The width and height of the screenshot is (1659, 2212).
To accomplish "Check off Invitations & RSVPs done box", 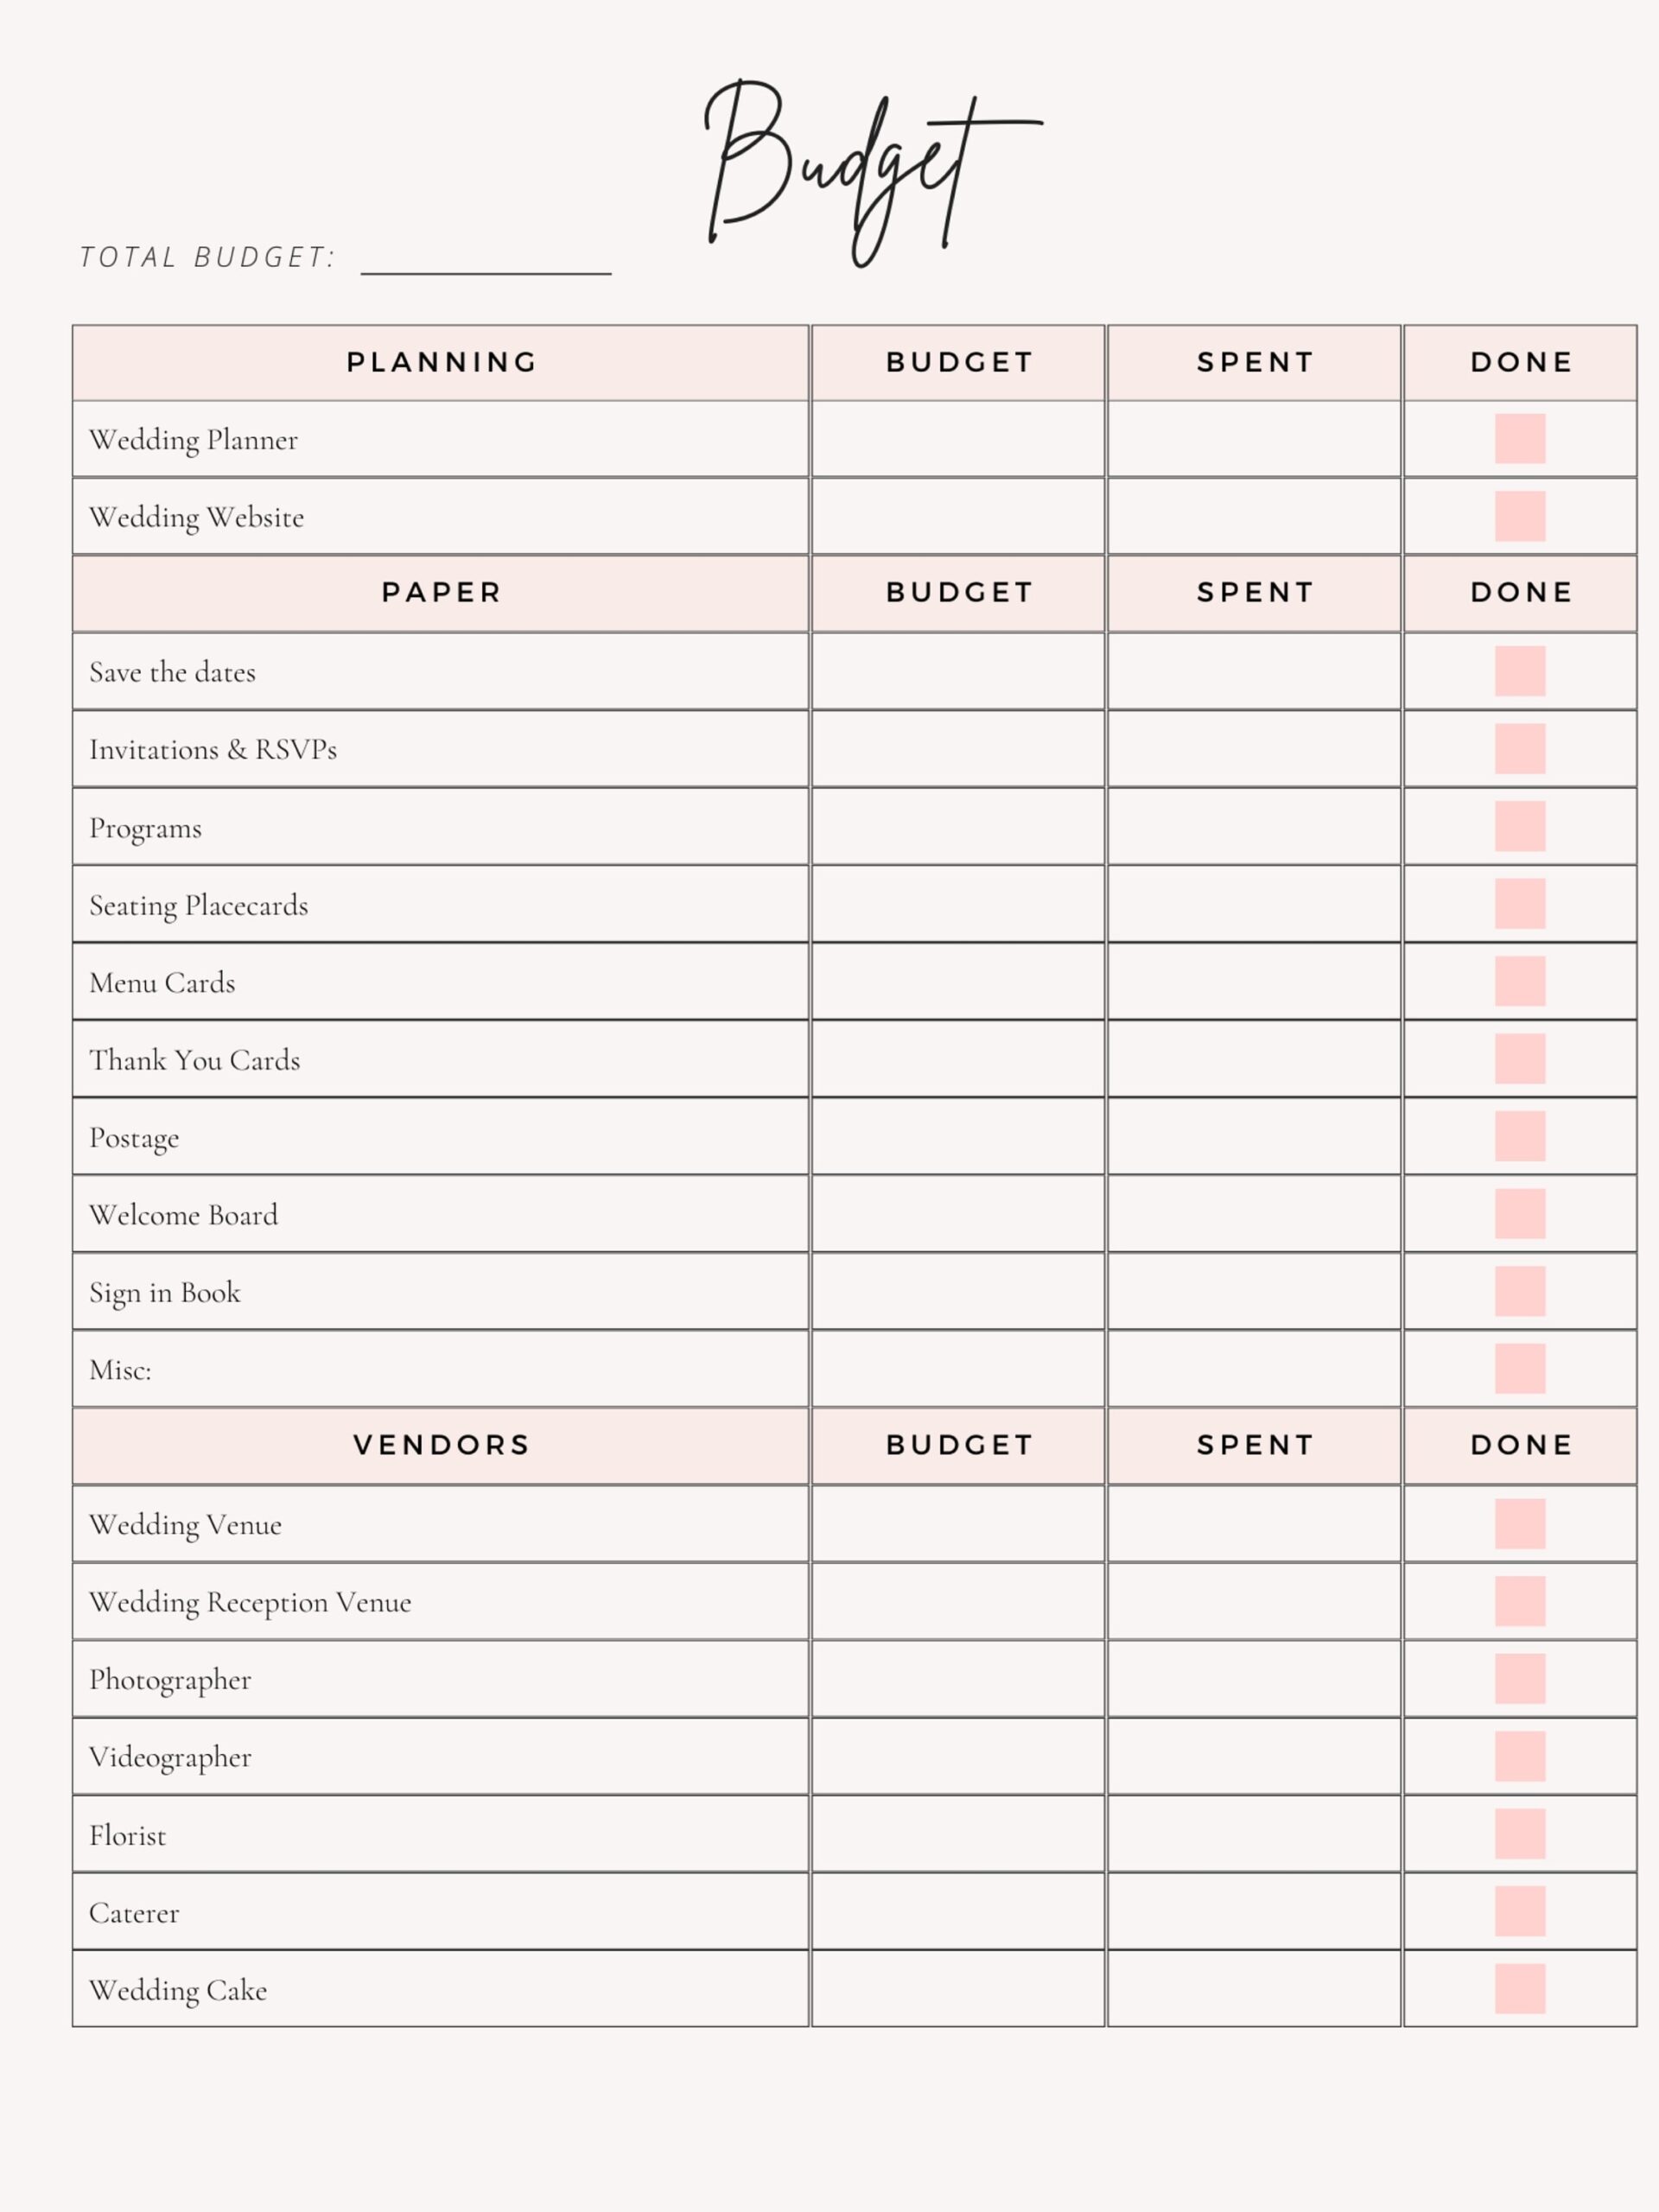I will click(1519, 749).
